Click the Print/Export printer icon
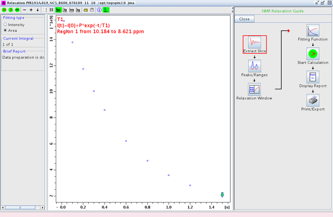 click(x=313, y=100)
